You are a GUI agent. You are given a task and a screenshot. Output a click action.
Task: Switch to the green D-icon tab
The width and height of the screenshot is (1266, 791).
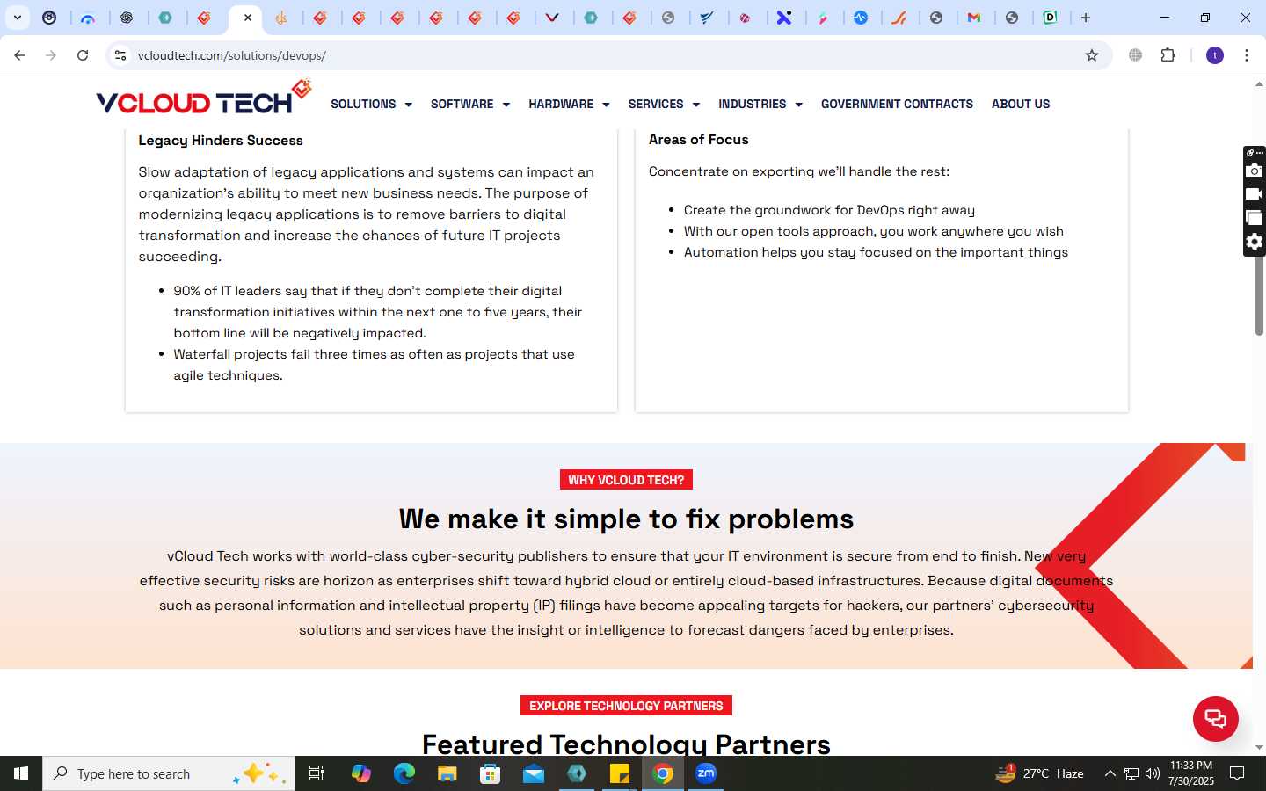[x=1050, y=18]
